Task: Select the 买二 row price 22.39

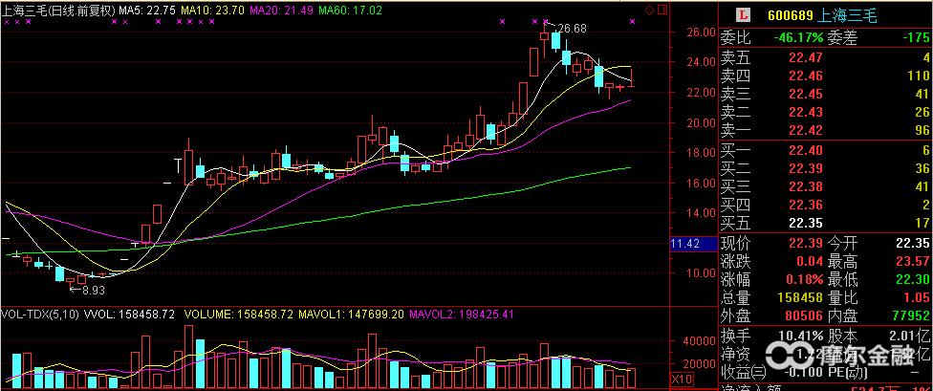Action: click(x=807, y=168)
